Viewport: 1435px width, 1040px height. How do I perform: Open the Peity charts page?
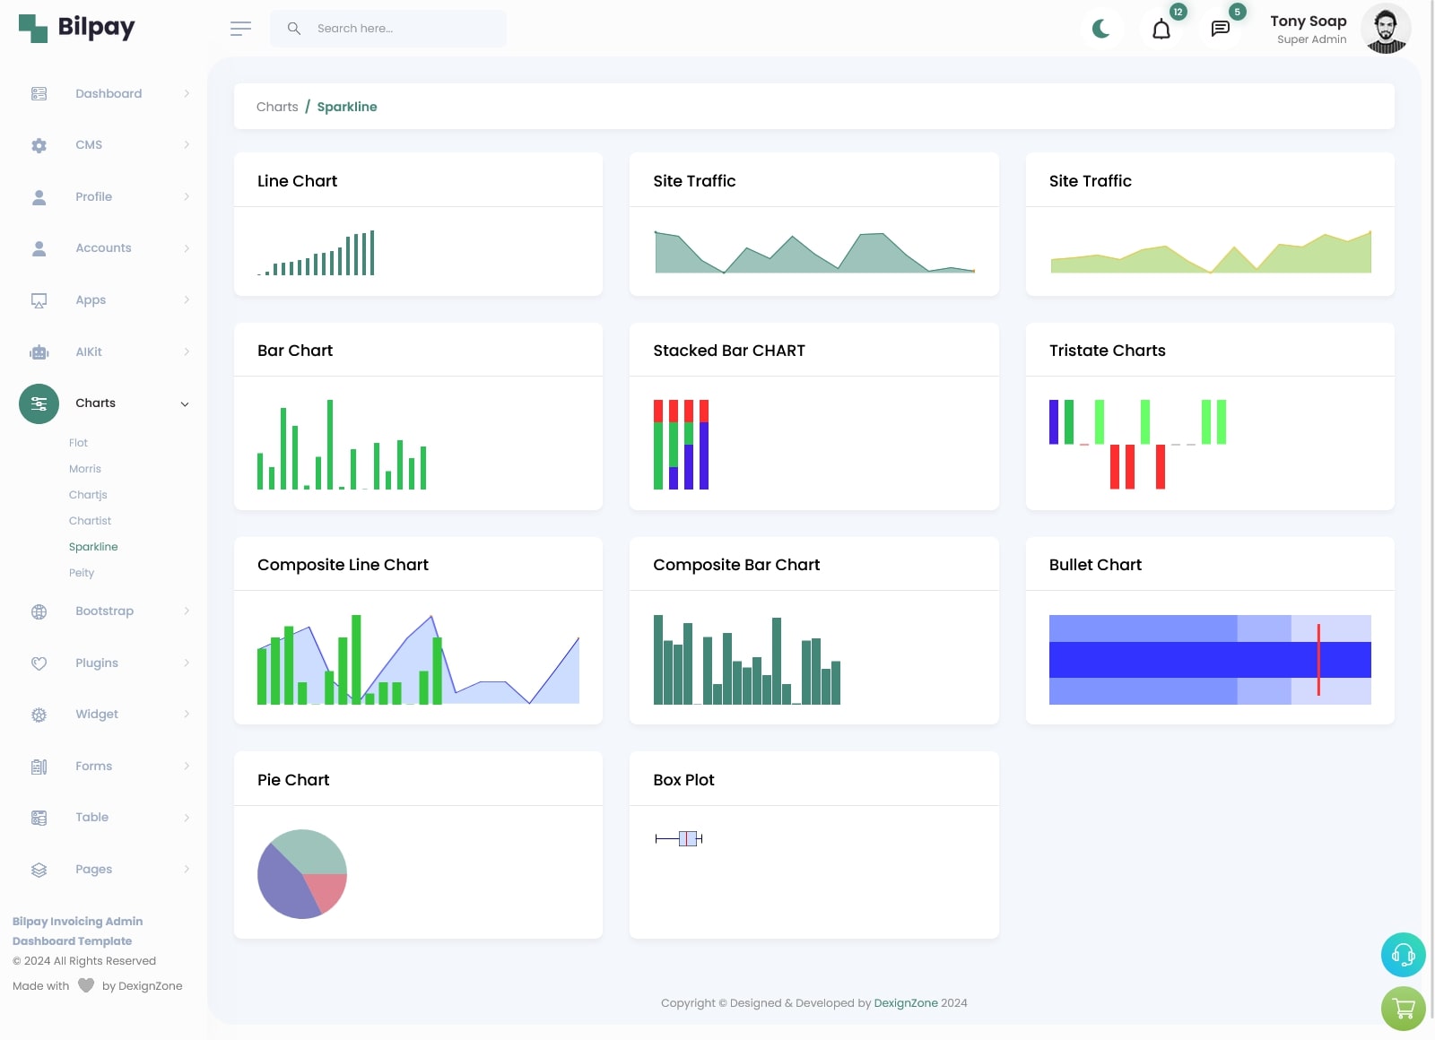(82, 573)
